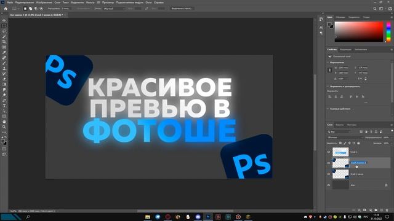Hide layer Слой 3 via eye icon
394x221 pixels.
(x=328, y=152)
